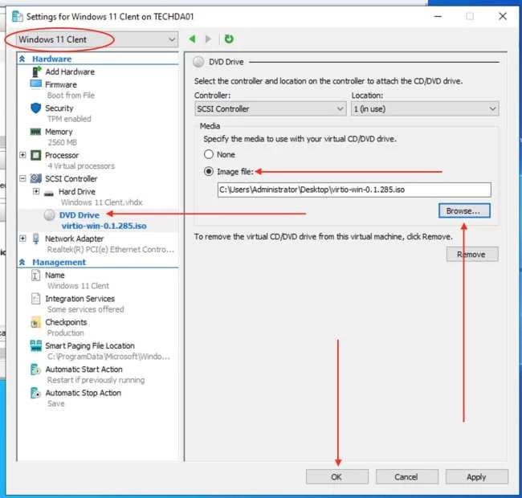Click the Browse button
This screenshot has height=498, width=522.
pos(464,210)
